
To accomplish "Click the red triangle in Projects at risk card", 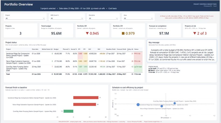I will click(x=195, y=33).
